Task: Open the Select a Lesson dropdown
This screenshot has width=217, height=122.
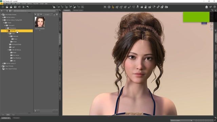Action: (x=181, y=121)
